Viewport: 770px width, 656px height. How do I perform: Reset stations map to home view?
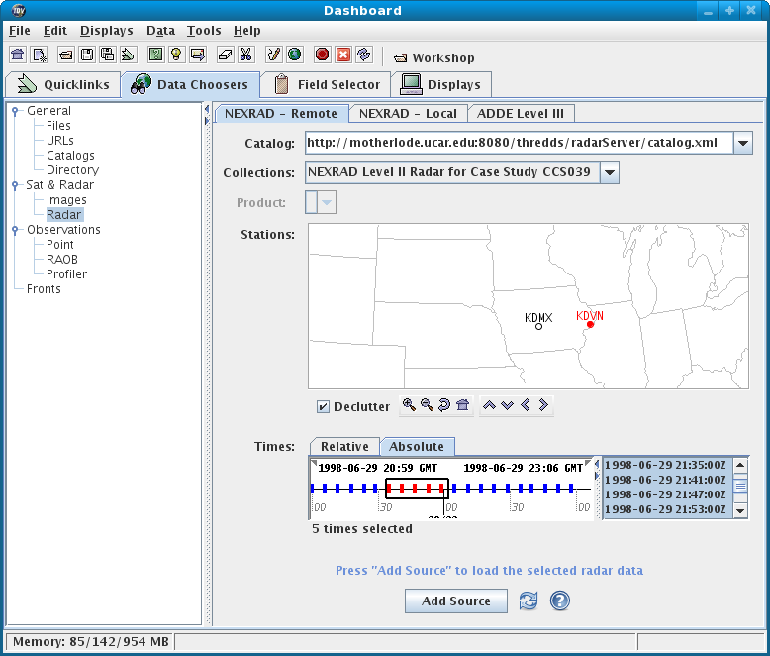462,405
